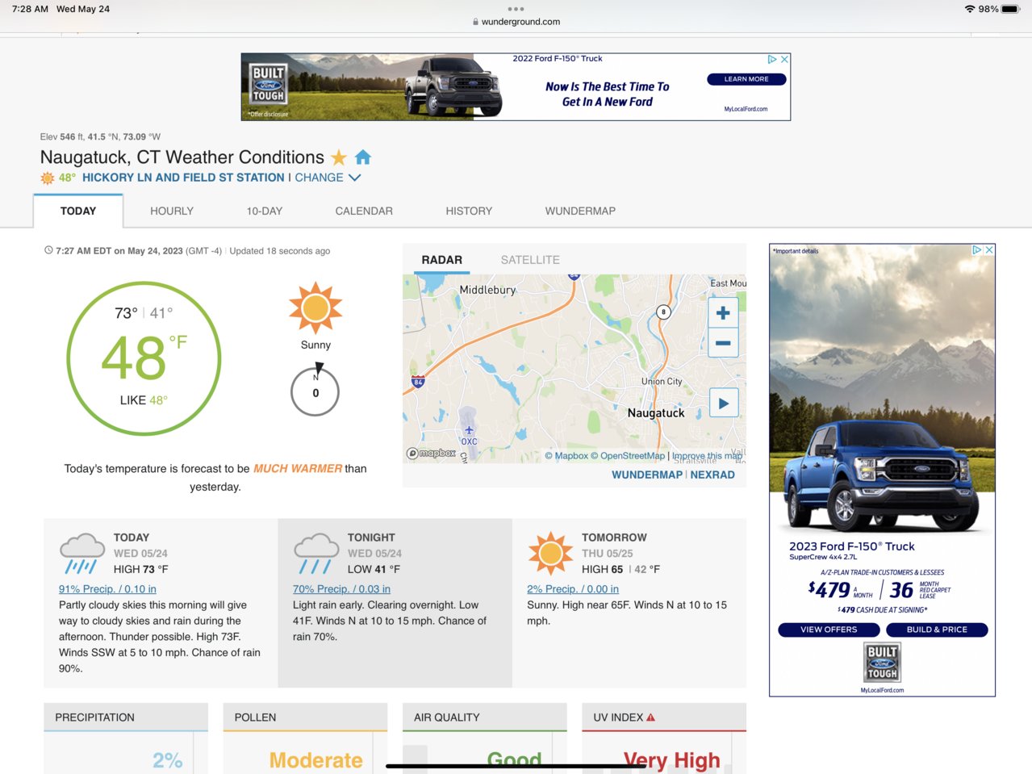Viewport: 1032px width, 774px height.
Task: Click the Naugatuck label on the map
Action: coord(656,413)
